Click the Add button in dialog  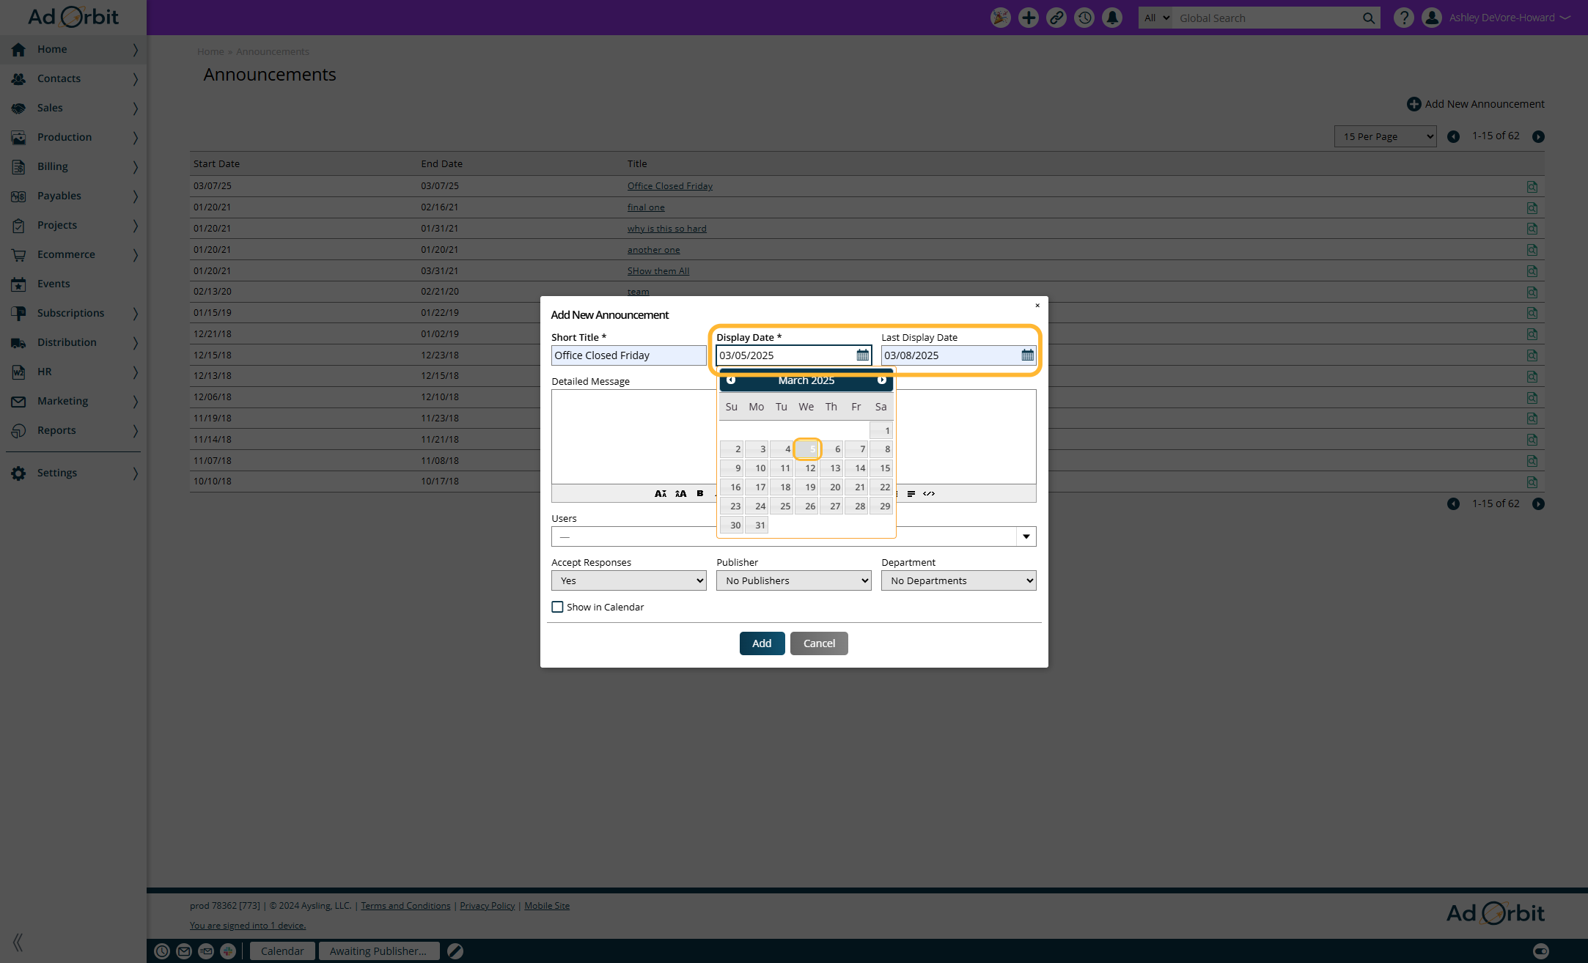tap(762, 643)
